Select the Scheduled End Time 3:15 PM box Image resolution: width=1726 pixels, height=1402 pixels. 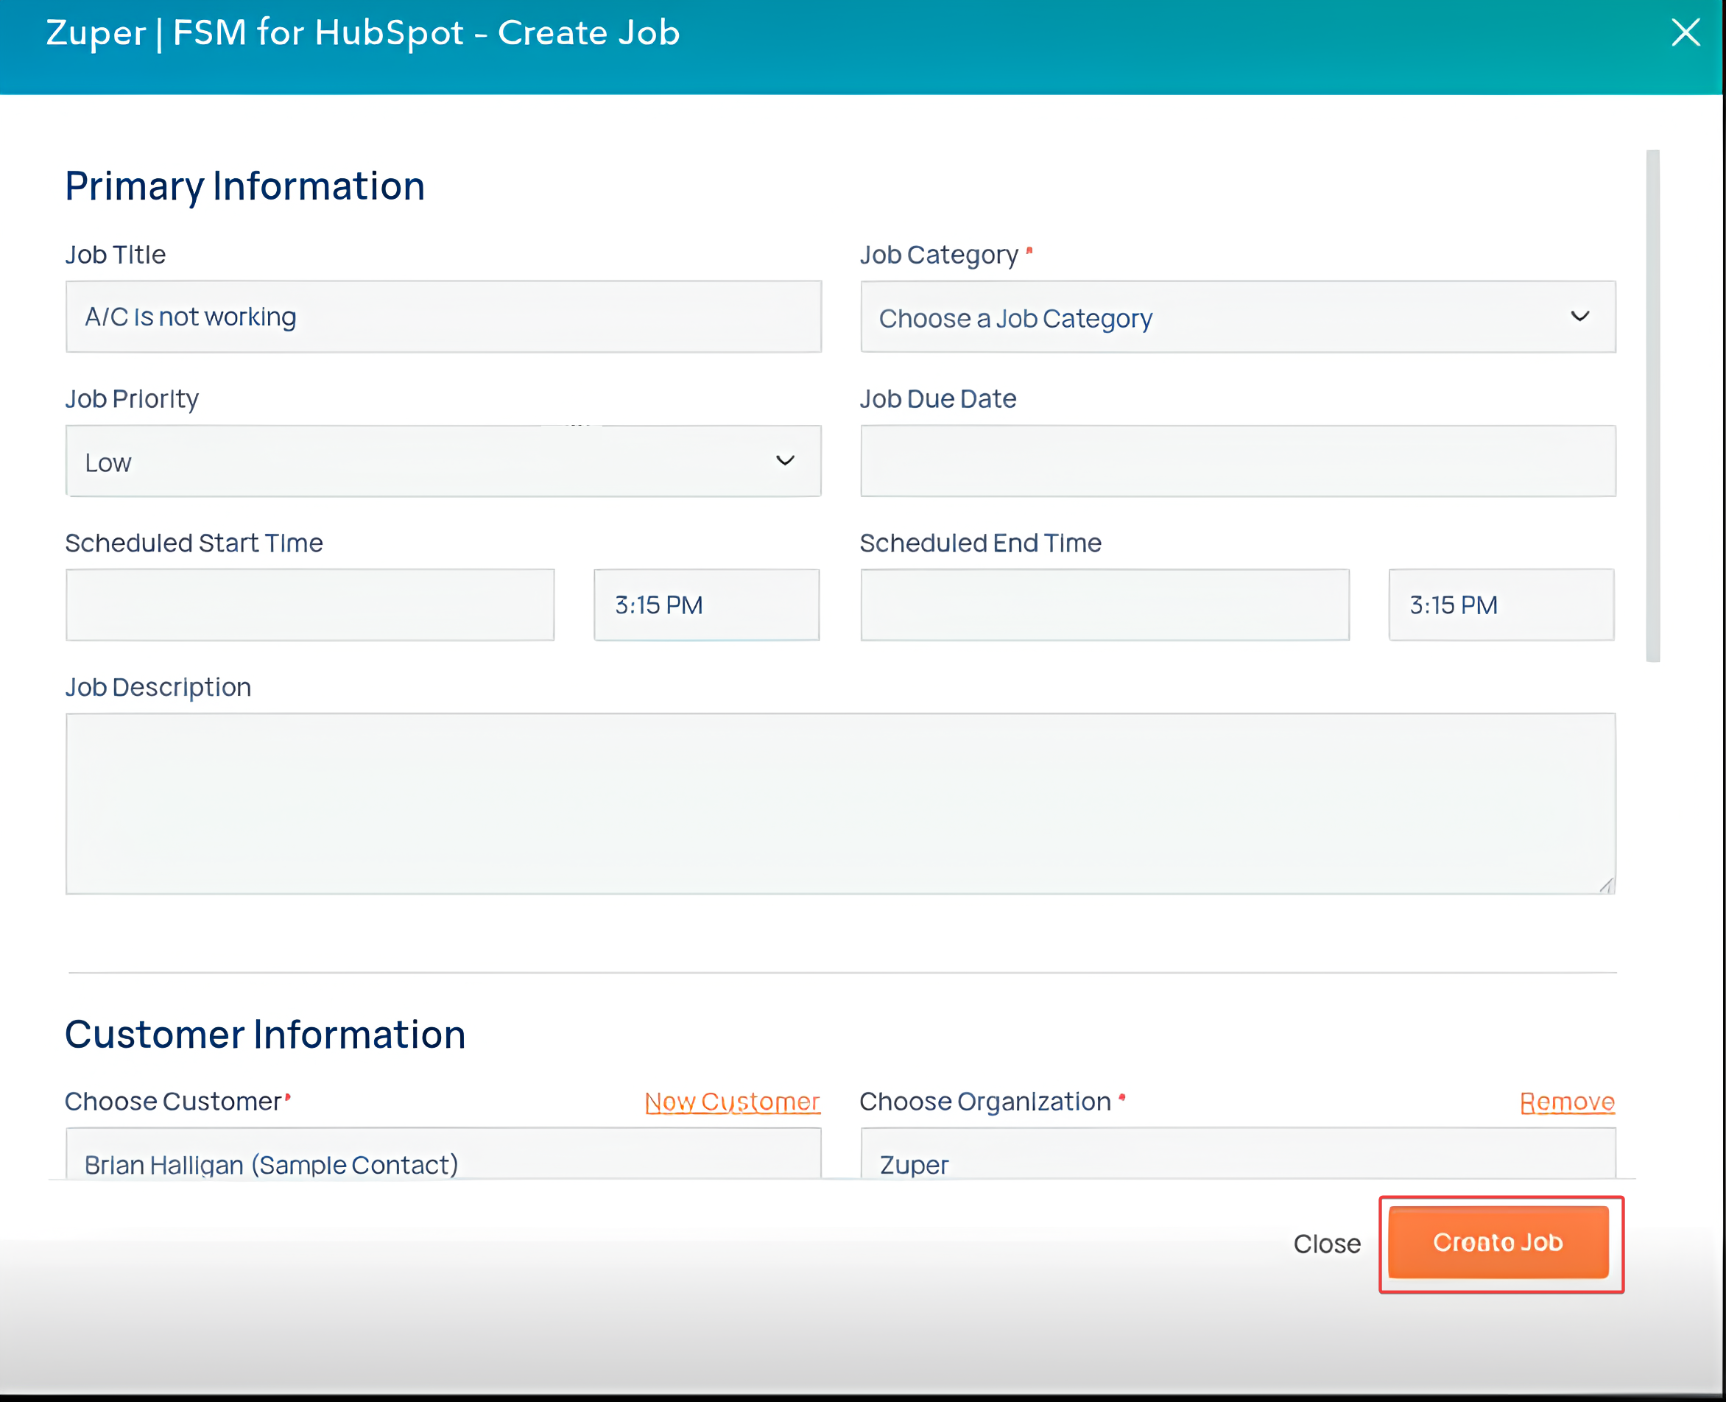(x=1501, y=605)
